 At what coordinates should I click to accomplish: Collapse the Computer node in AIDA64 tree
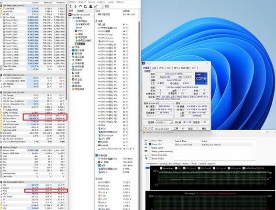point(70,18)
